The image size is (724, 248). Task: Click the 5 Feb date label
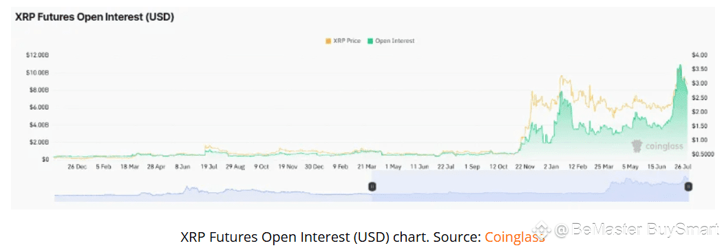103,166
